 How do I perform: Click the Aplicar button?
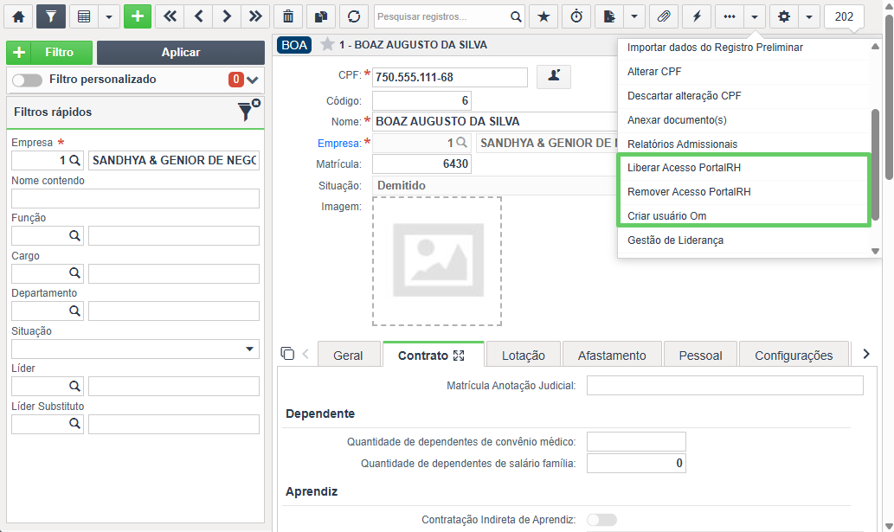tap(181, 53)
